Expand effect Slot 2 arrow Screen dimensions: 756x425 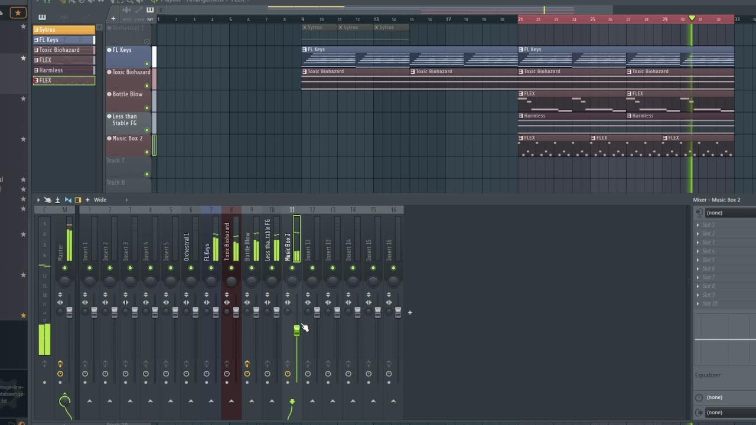click(698, 234)
